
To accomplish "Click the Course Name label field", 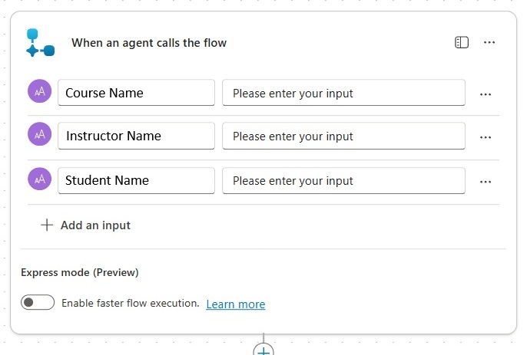I will (x=136, y=93).
